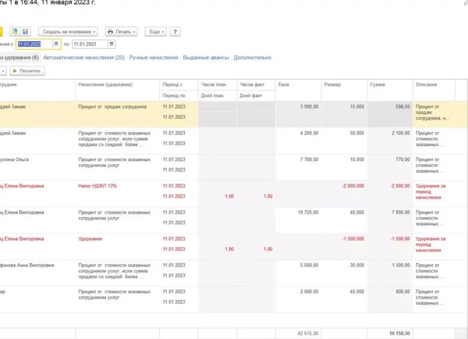Click the "Период по" column header
This screenshot has height=339, width=468.
tap(178, 95)
